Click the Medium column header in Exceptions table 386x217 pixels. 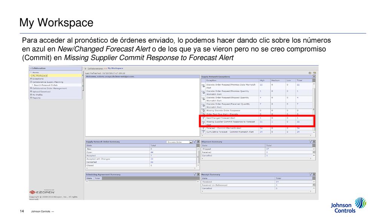pos(278,81)
